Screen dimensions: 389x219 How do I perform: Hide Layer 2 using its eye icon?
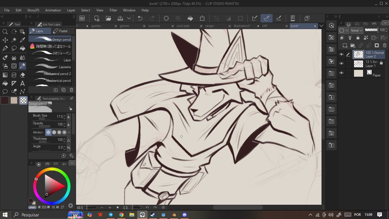pyautogui.click(x=341, y=54)
